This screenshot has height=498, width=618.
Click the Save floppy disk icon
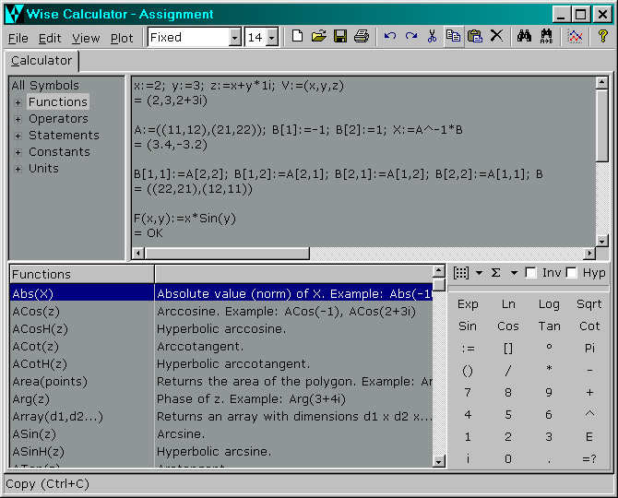[340, 37]
